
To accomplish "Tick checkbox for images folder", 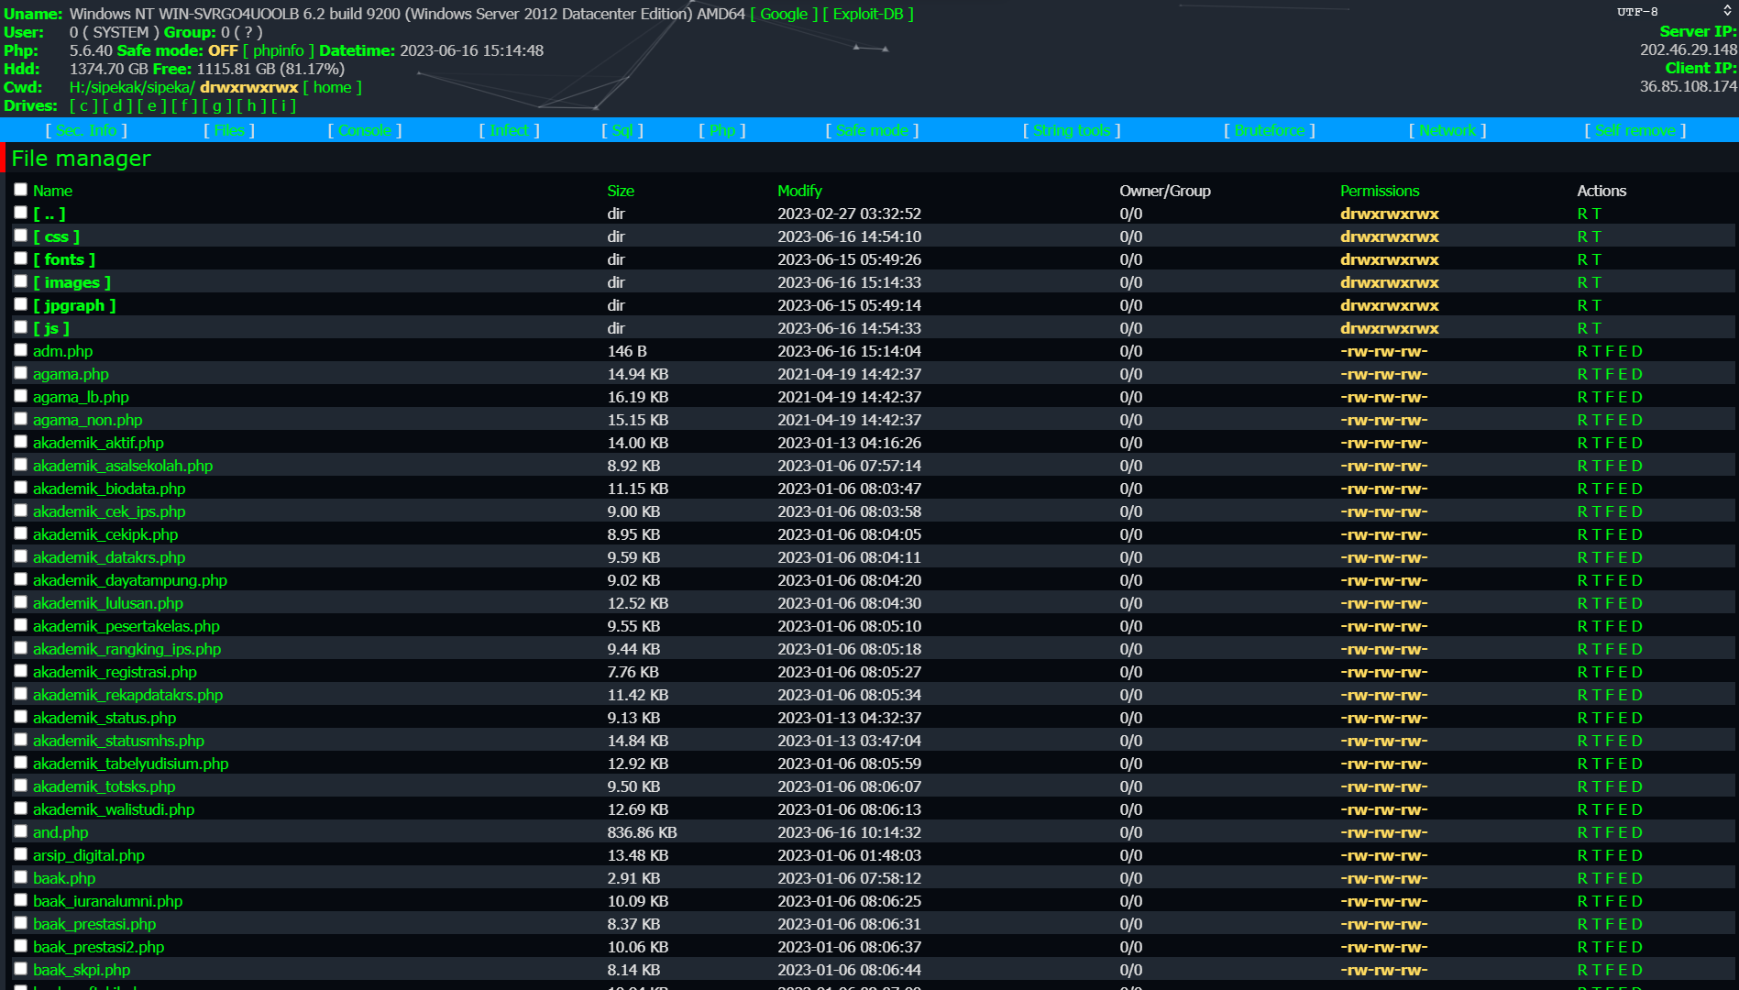I will pyautogui.click(x=20, y=281).
